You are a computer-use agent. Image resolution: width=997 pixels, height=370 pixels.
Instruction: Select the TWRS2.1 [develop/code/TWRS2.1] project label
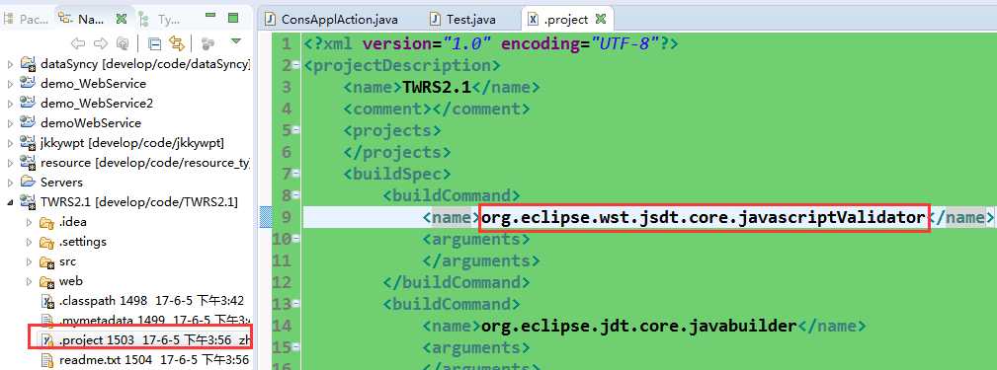(139, 202)
